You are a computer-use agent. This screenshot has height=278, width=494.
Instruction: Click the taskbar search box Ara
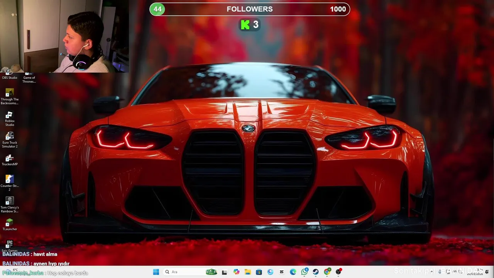point(191,272)
